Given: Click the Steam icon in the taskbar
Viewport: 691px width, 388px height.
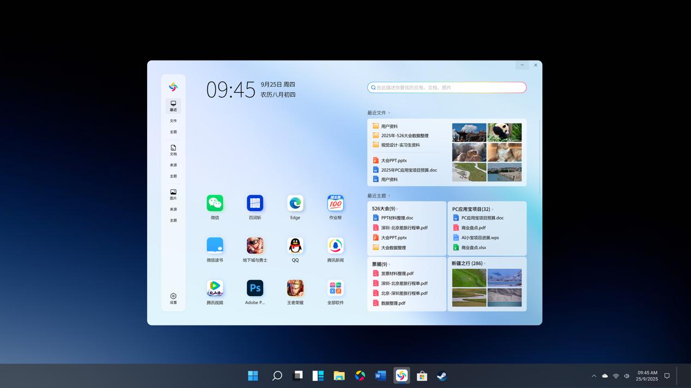Looking at the screenshot, I should pyautogui.click(x=442, y=376).
